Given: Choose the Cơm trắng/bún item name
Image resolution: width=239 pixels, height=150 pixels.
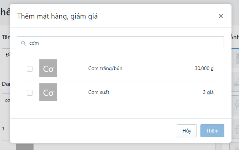Looking at the screenshot, I should [105, 68].
